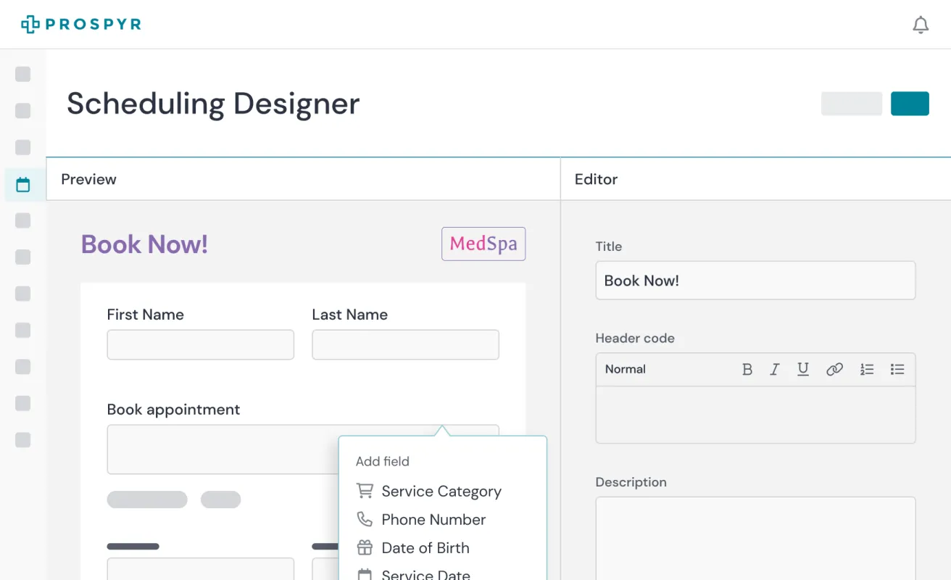
Task: Click the First Name input field
Action: (x=201, y=345)
